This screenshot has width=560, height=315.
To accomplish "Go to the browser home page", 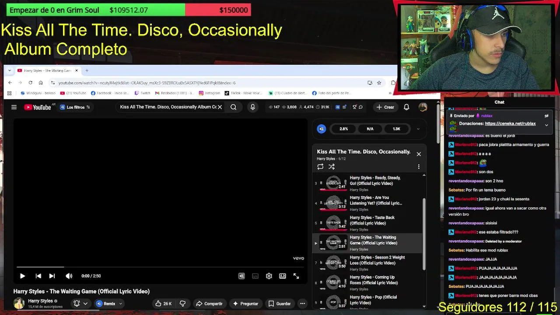I will pyautogui.click(x=41, y=83).
